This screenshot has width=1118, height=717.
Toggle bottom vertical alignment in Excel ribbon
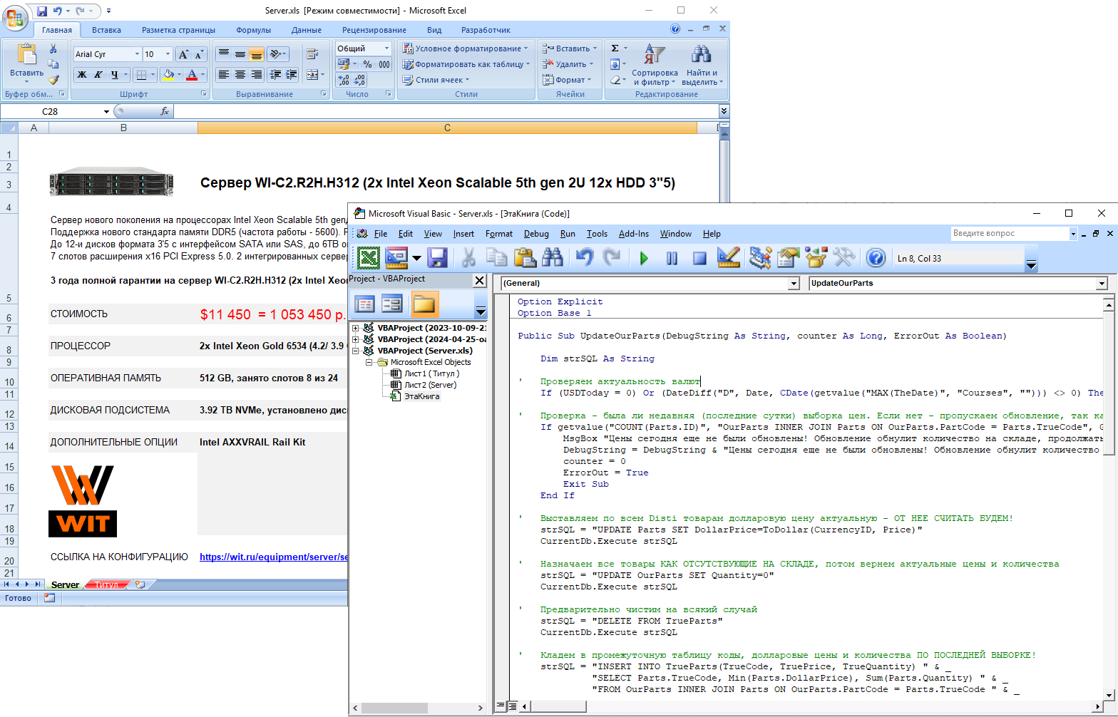pyautogui.click(x=257, y=54)
